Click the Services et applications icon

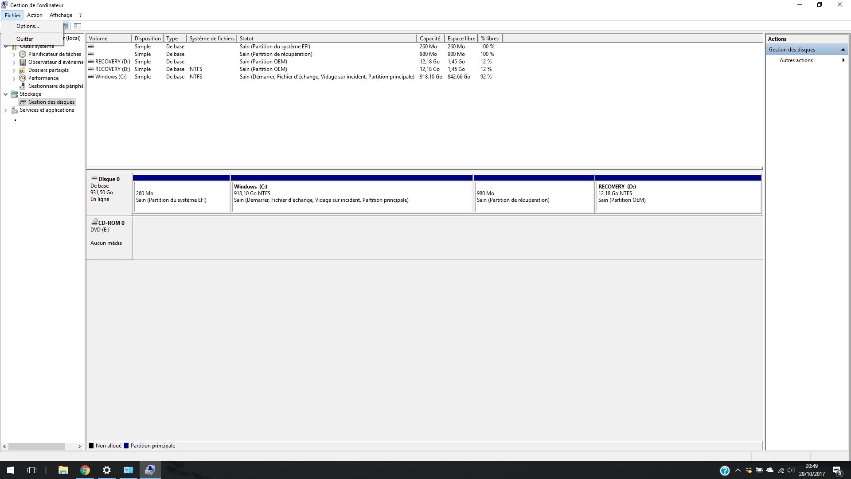pos(14,110)
